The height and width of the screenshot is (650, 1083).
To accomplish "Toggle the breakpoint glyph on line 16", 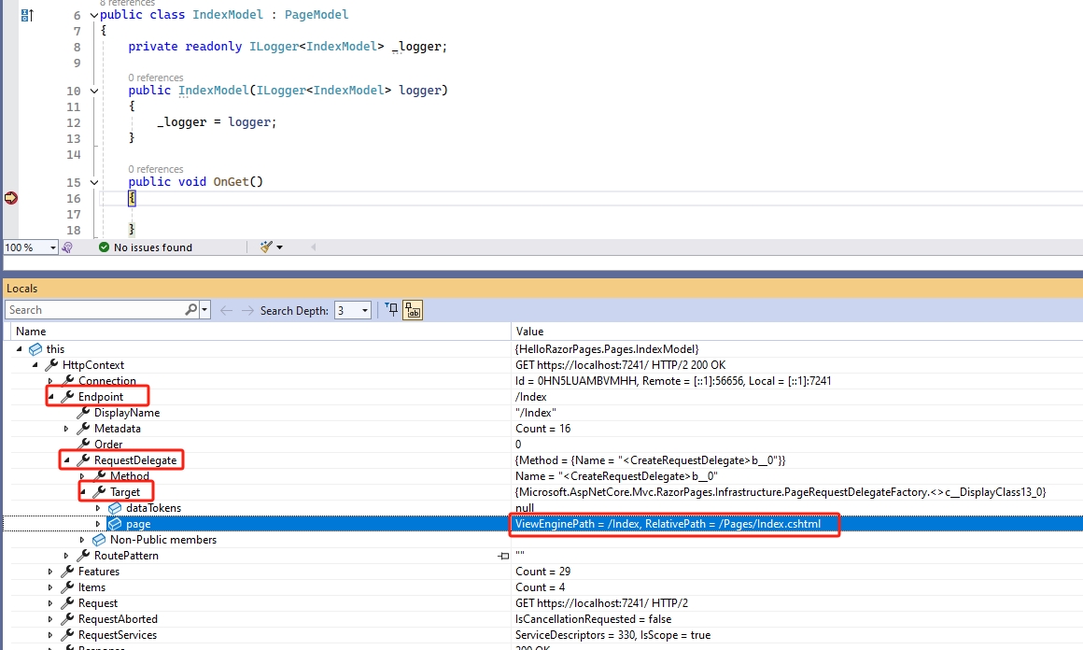I will tap(11, 198).
